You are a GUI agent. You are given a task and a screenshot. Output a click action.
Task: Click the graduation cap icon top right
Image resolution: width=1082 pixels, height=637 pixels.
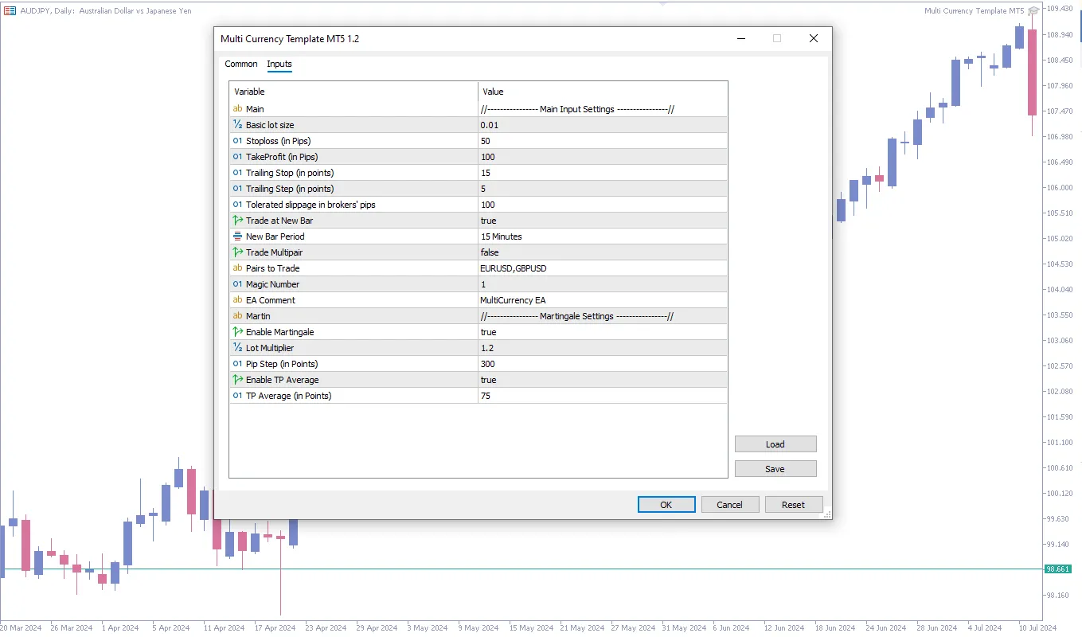[1033, 11]
